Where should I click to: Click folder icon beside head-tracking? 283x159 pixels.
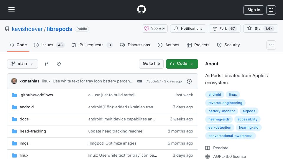(14, 131)
